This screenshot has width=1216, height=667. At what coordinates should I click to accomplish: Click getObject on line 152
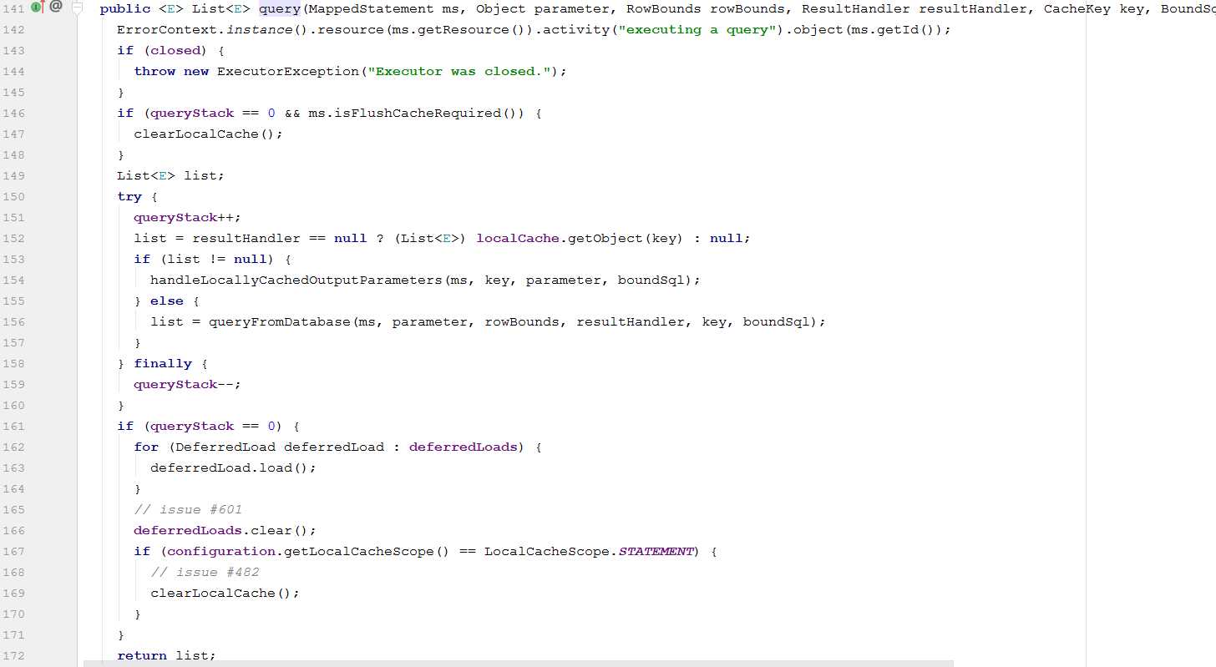(605, 239)
